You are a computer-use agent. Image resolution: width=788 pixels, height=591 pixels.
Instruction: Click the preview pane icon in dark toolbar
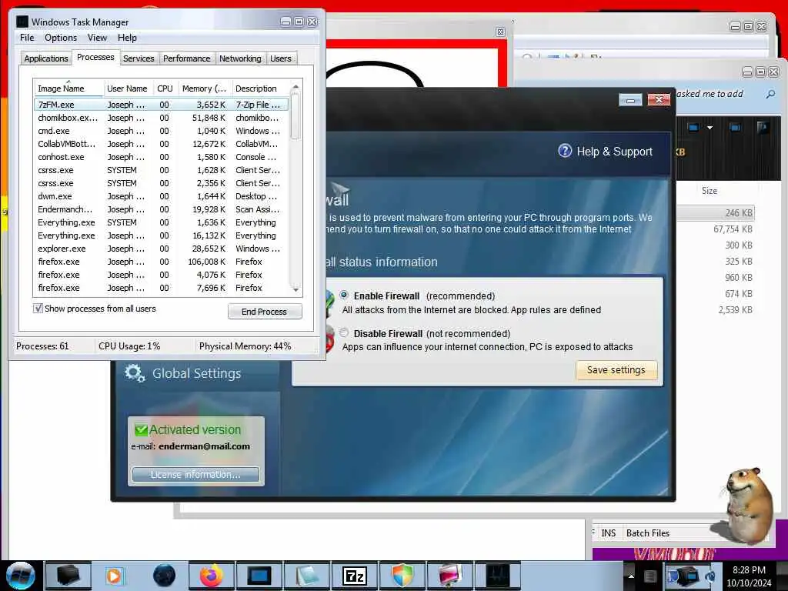[735, 127]
